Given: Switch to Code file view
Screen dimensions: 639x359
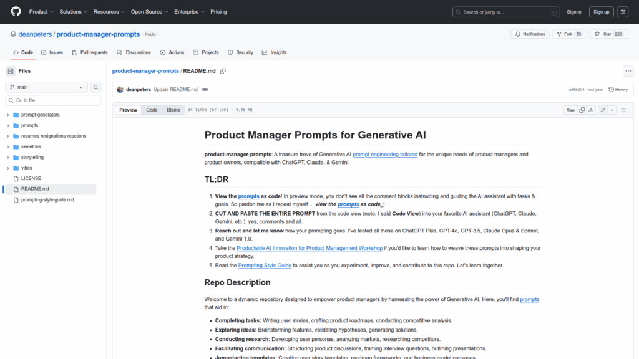Looking at the screenshot, I should (x=152, y=110).
